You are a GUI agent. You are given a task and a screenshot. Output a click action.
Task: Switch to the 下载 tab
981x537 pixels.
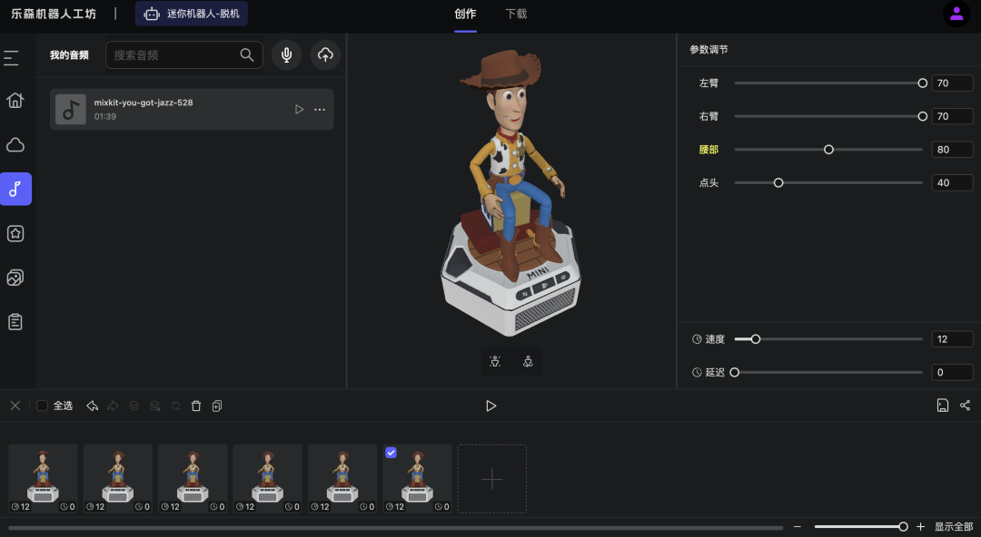(x=516, y=14)
